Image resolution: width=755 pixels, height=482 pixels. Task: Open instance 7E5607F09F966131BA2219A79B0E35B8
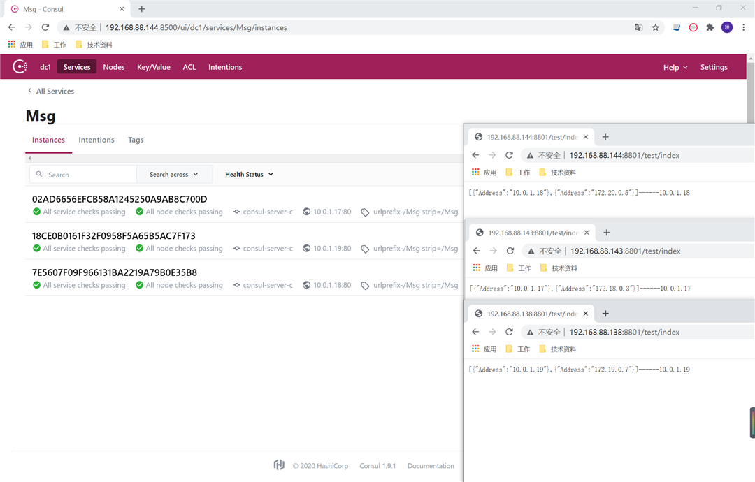[115, 272]
